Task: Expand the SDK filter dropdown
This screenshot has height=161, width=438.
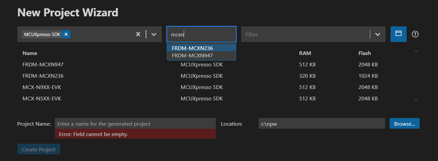Action: 154,34
